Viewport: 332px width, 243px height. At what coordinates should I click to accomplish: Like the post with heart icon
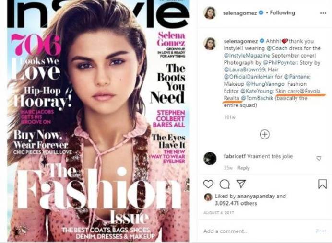[x=208, y=184]
